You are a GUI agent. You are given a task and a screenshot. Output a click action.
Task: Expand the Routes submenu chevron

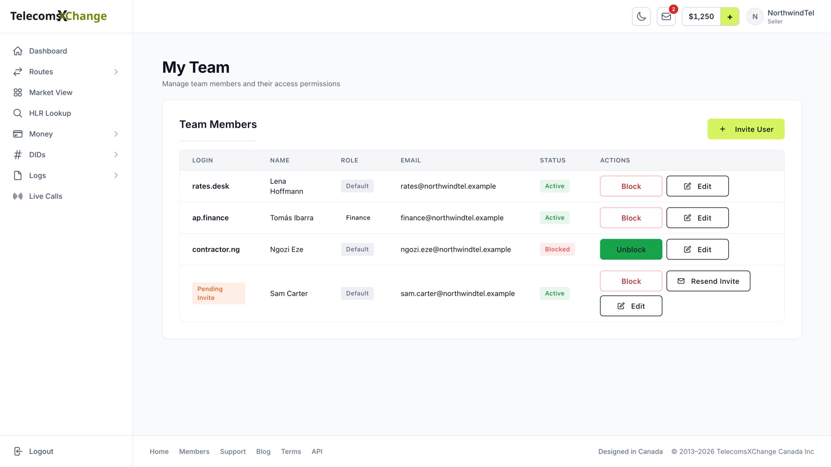click(116, 72)
